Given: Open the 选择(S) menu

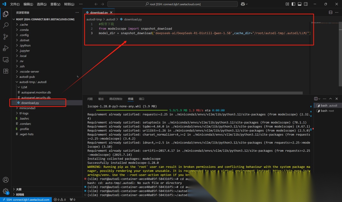Looking at the screenshot, I should pyautogui.click(x=42, y=4).
